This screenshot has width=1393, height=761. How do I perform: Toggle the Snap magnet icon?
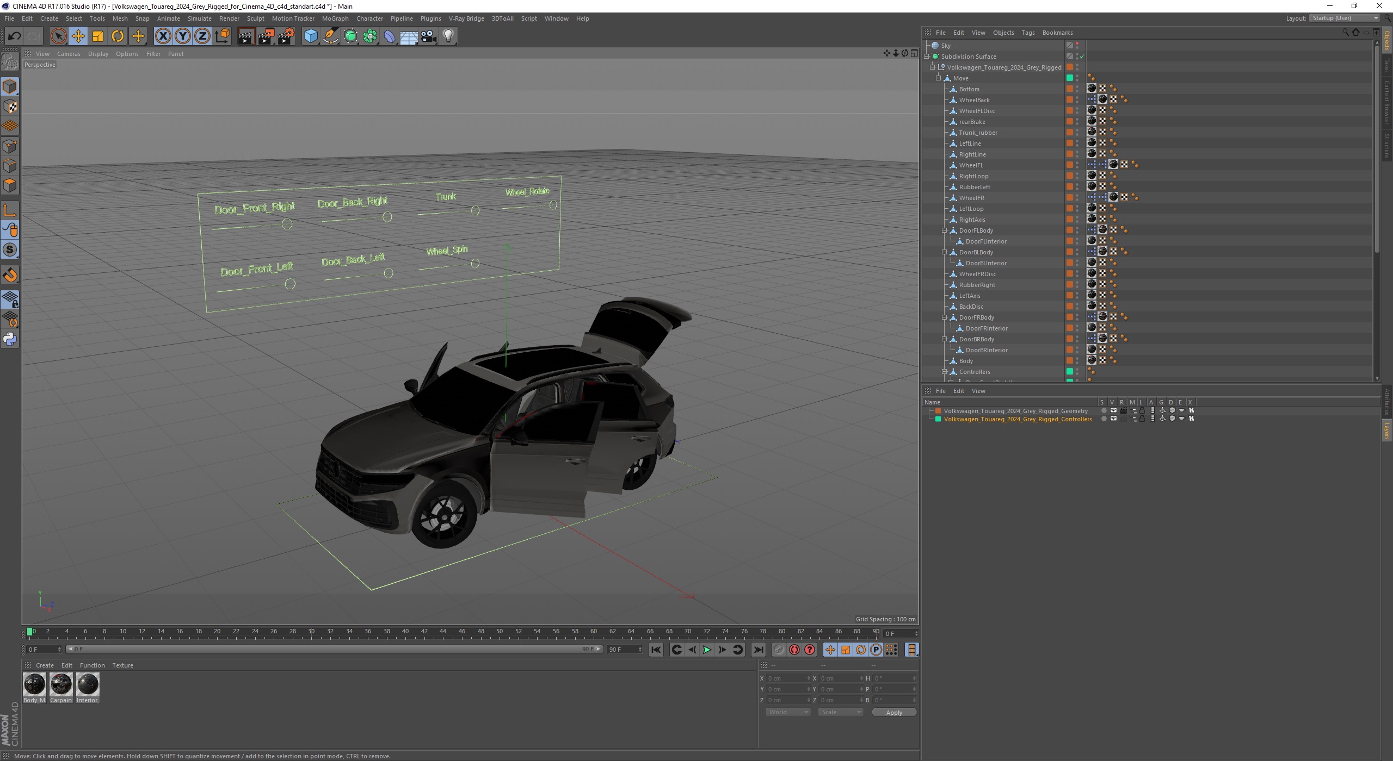coord(10,275)
